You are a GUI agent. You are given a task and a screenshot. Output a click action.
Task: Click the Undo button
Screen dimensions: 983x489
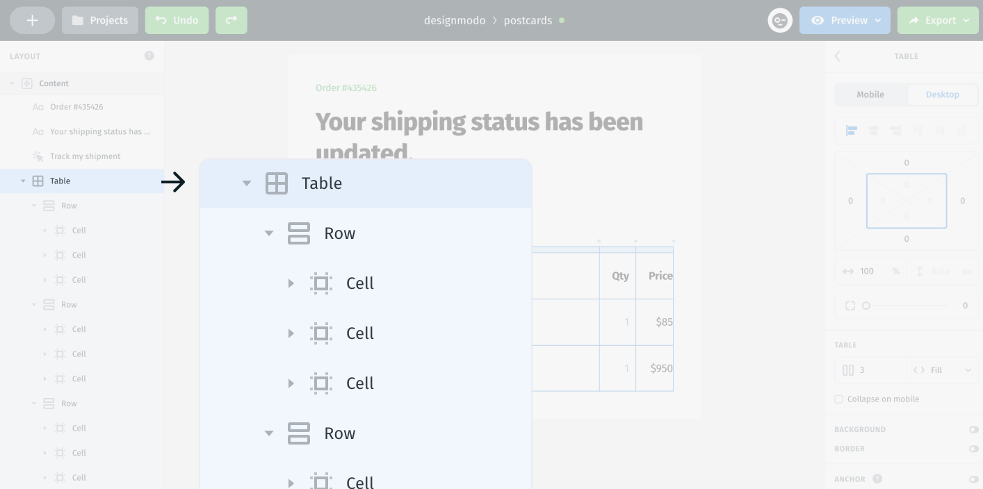point(177,20)
